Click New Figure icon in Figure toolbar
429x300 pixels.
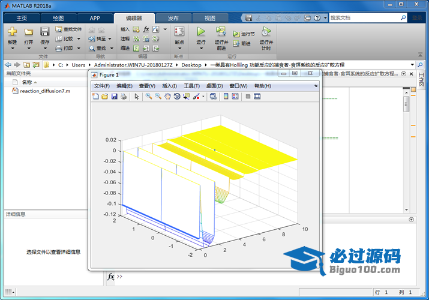click(x=95, y=96)
